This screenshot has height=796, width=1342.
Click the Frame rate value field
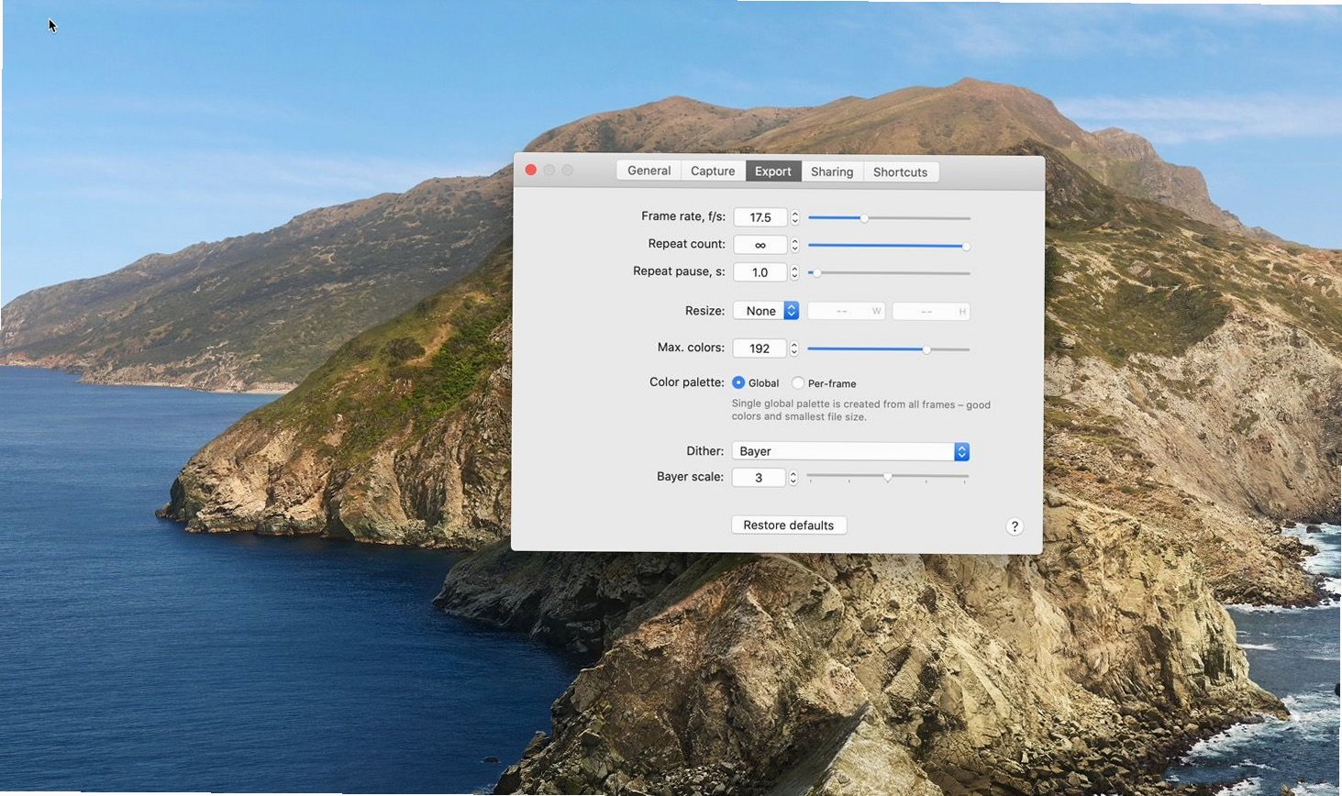click(760, 217)
